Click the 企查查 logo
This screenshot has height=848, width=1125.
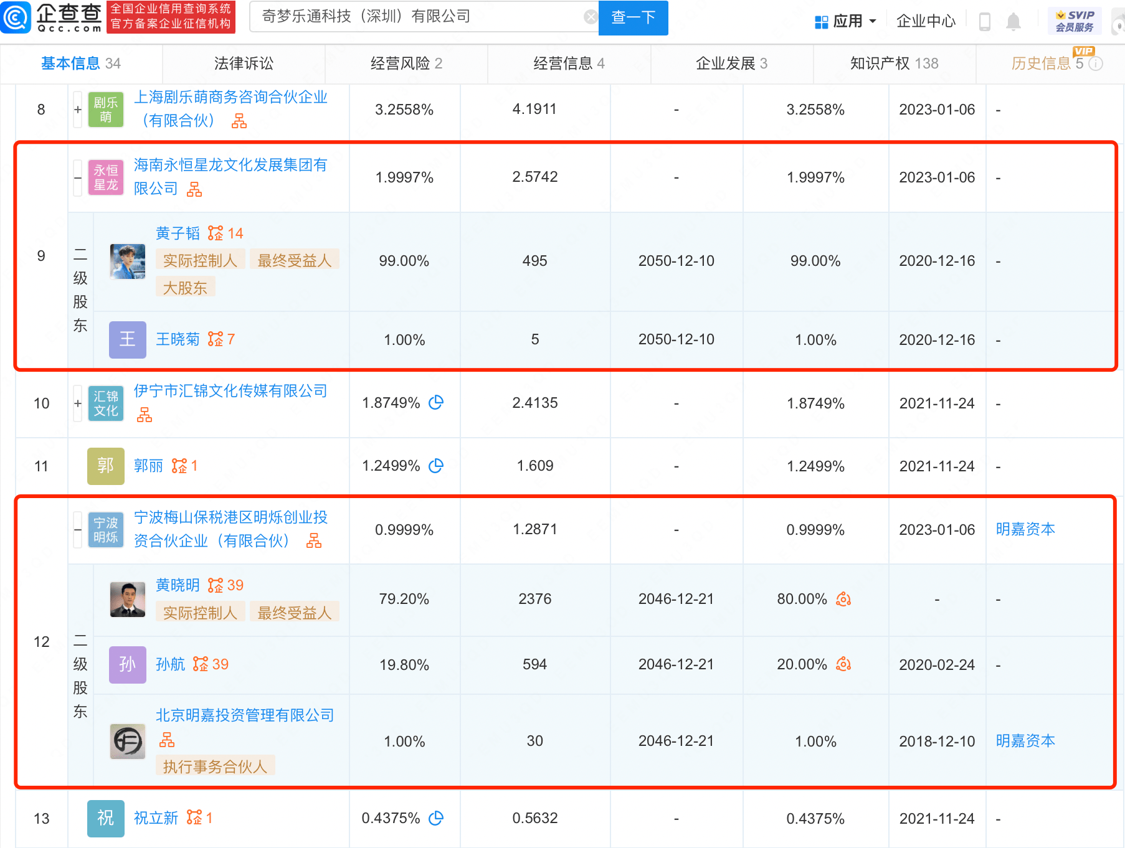[53, 17]
